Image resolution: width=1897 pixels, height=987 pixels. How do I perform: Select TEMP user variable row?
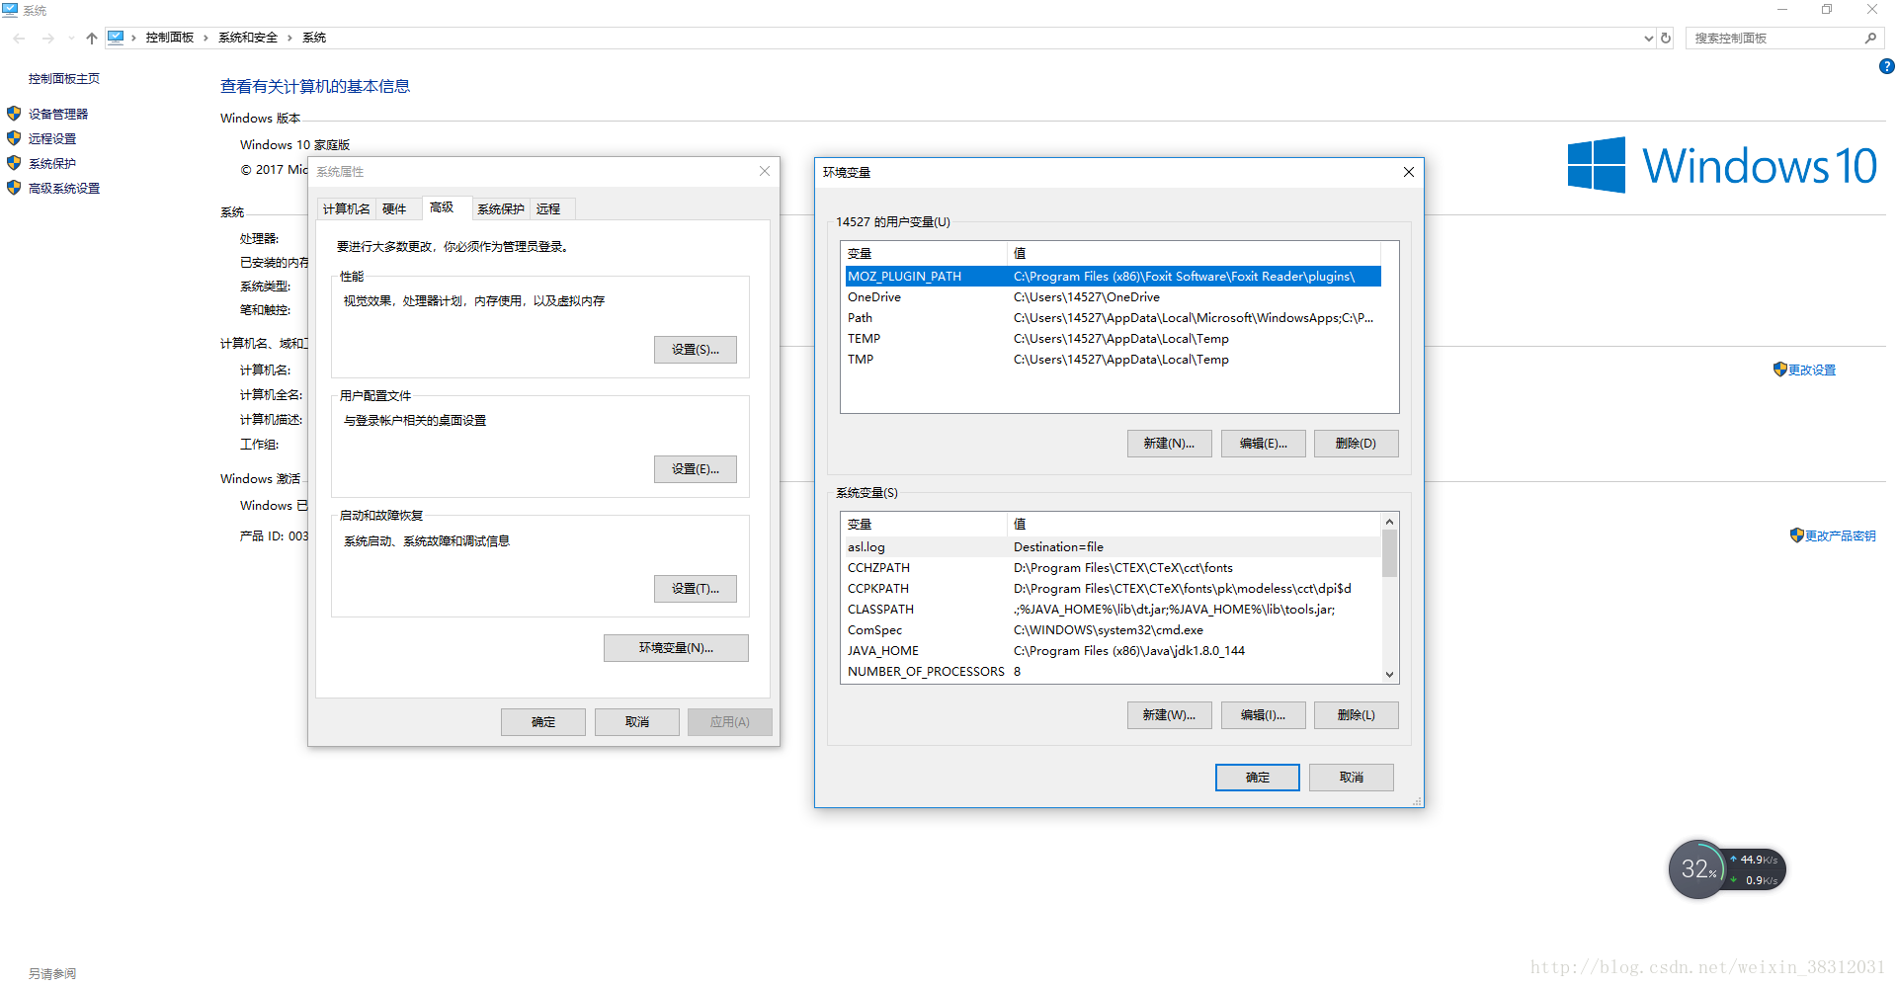[1113, 339]
